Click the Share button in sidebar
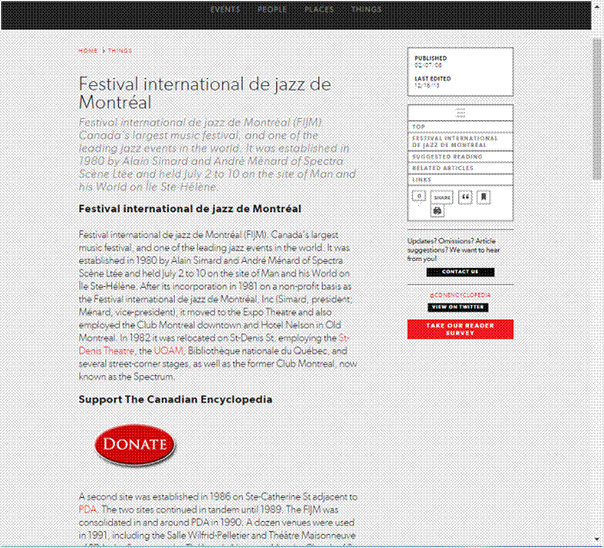 442,197
